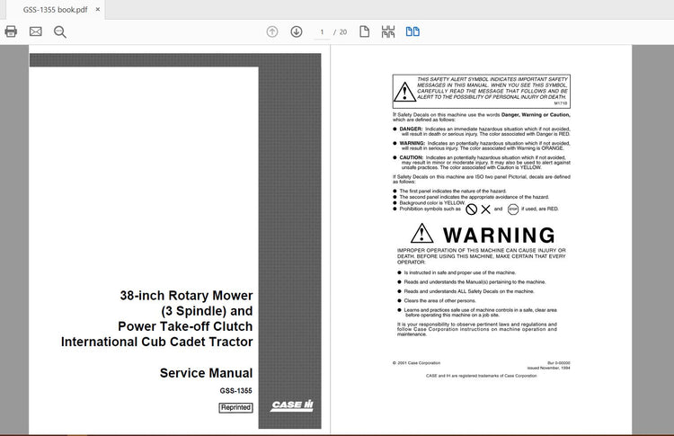Switch to single page view
Viewport: 674px width, 436px height.
coord(364,31)
